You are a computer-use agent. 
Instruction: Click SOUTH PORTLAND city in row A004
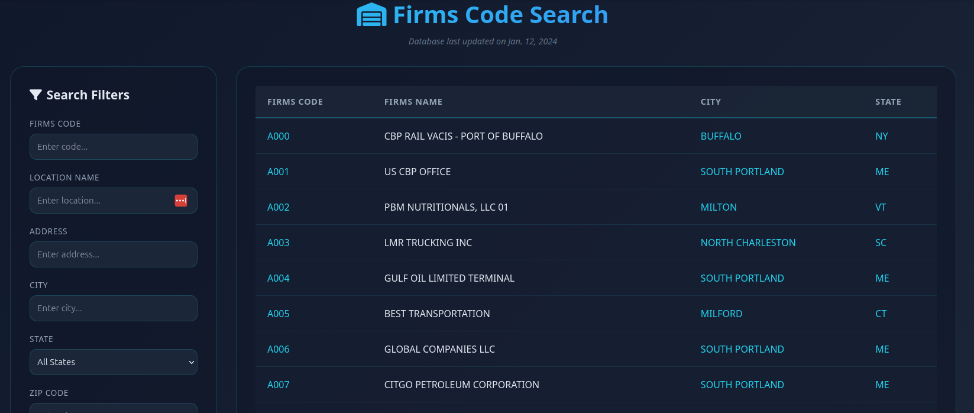[x=742, y=278]
